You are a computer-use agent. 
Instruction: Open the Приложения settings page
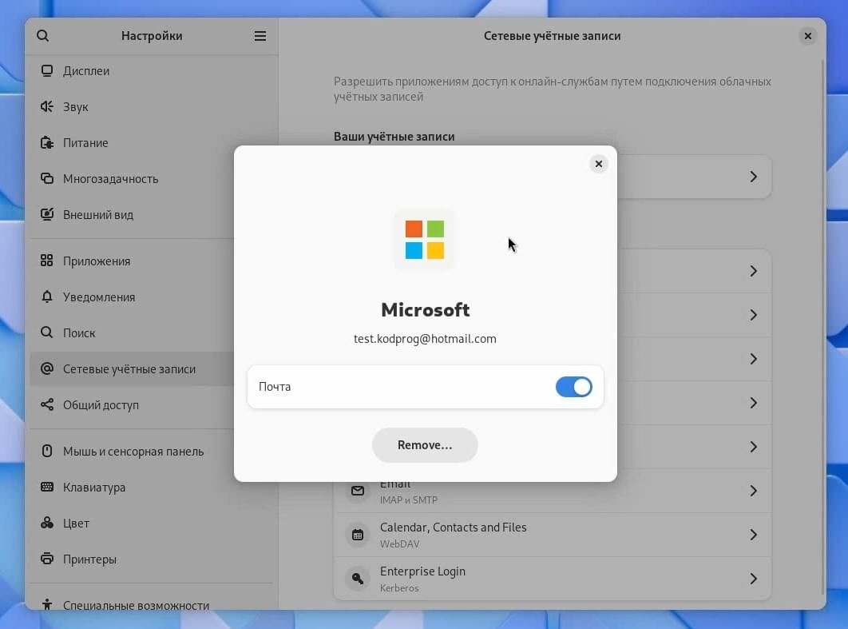click(152, 261)
